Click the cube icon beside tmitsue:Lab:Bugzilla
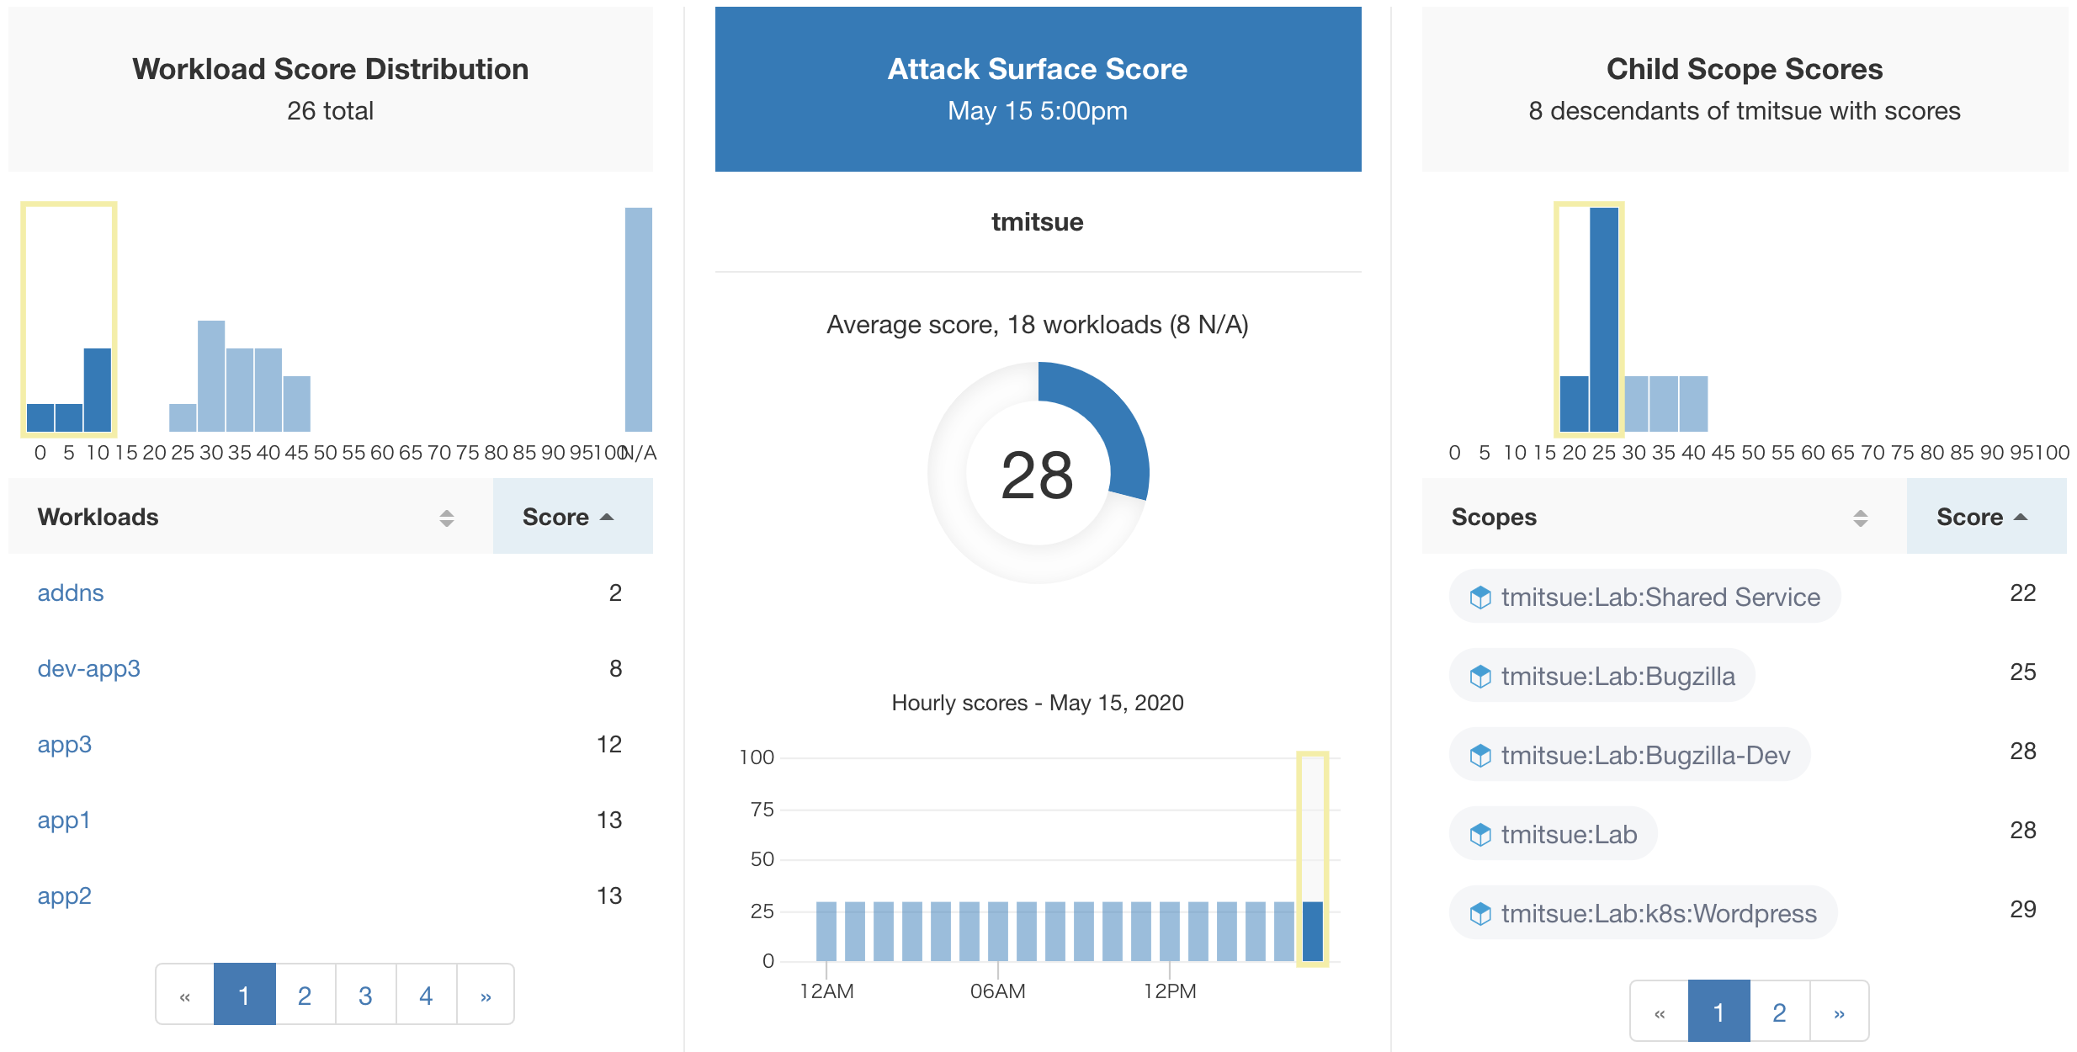The image size is (2077, 1052). pyautogui.click(x=1483, y=676)
